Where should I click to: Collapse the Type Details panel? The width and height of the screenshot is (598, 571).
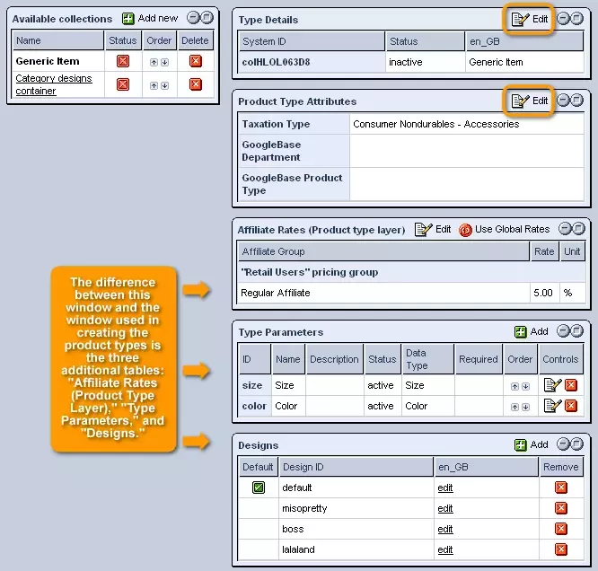[563, 18]
